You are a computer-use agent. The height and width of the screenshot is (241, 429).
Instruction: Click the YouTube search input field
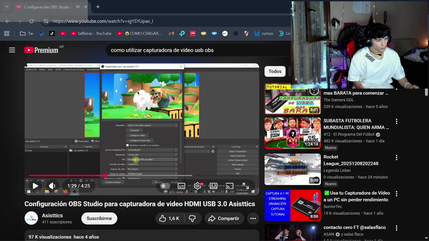click(198, 50)
